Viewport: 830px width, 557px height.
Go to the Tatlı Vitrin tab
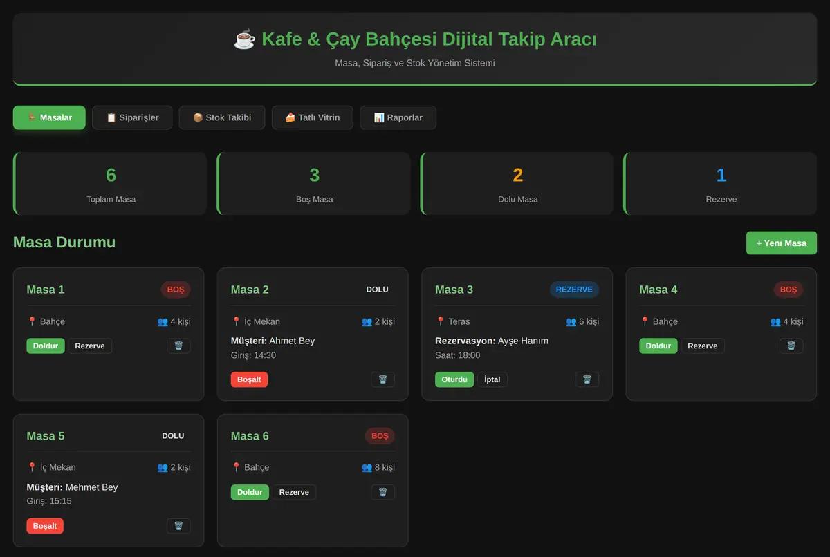click(313, 117)
